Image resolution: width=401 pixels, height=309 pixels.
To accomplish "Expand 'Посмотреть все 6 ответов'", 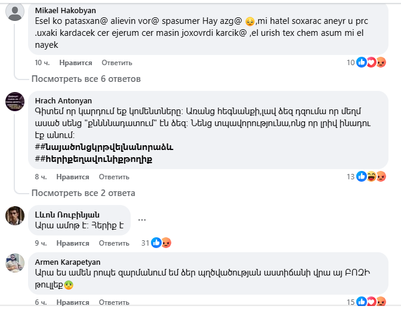I will click(x=86, y=78).
